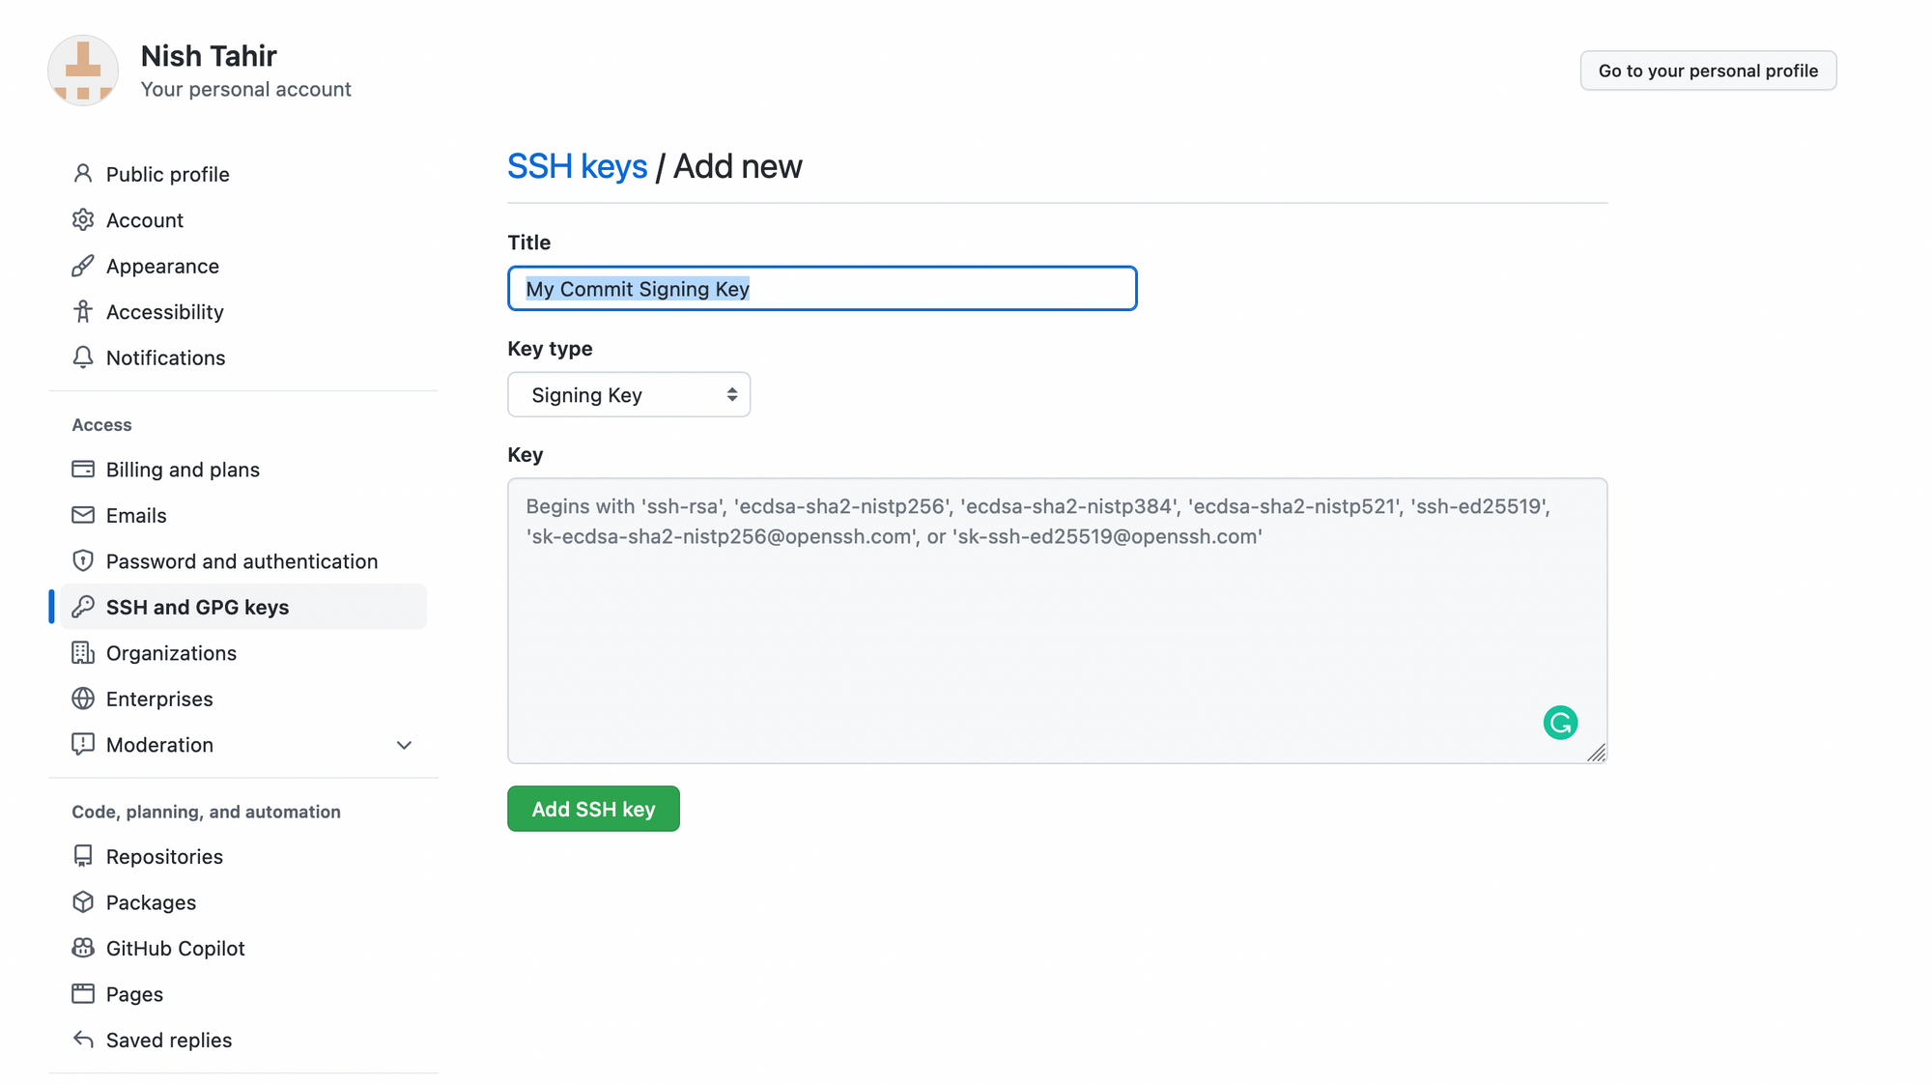
Task: Click the SSH and GPG keys key icon
Action: click(83, 607)
